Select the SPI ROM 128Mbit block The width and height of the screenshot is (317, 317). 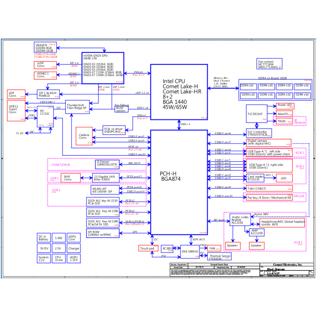pyautogui.click(x=103, y=233)
